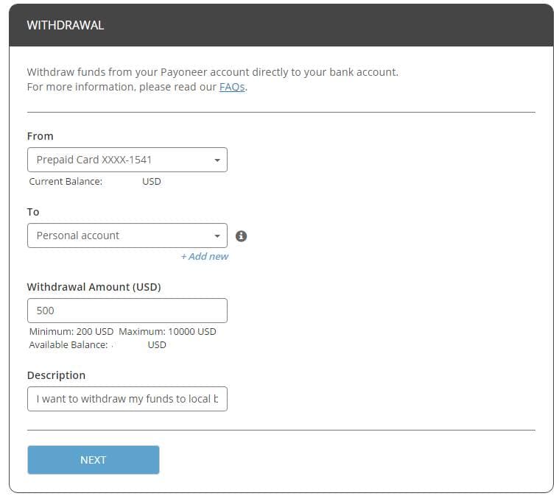The width and height of the screenshot is (559, 496).
Task: Focus the Withdrawal Amount field showing 500
Action: coord(127,311)
